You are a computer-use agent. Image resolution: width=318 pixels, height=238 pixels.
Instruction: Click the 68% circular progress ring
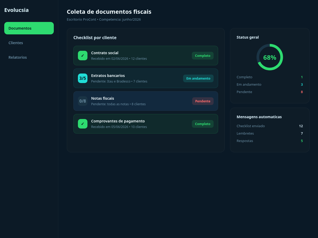[x=270, y=57]
